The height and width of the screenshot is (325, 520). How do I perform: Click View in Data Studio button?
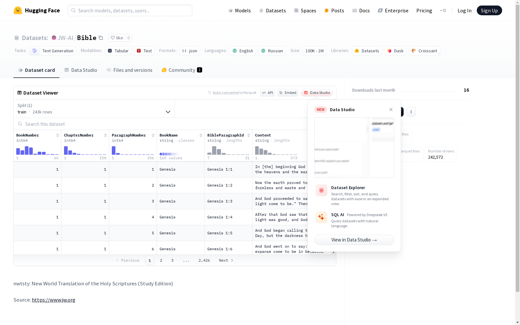(x=354, y=240)
